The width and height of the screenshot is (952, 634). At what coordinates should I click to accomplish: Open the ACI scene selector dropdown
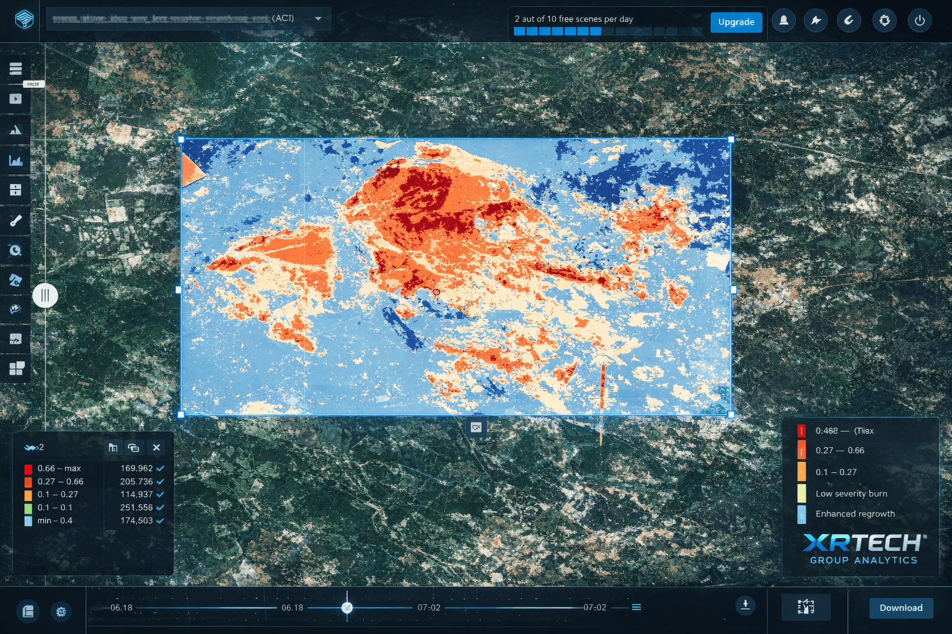click(x=318, y=19)
